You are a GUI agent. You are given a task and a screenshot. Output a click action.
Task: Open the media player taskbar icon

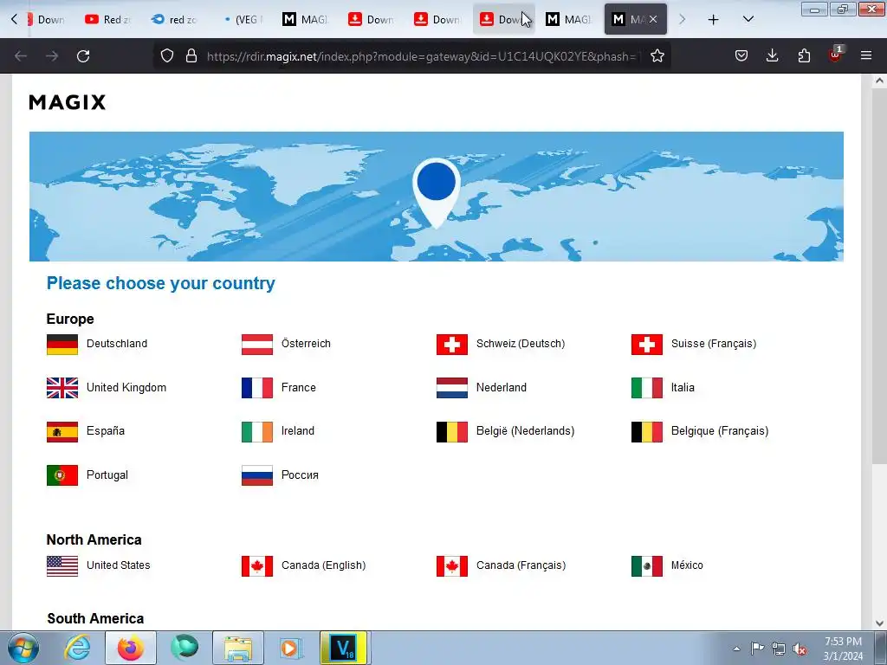(x=291, y=648)
